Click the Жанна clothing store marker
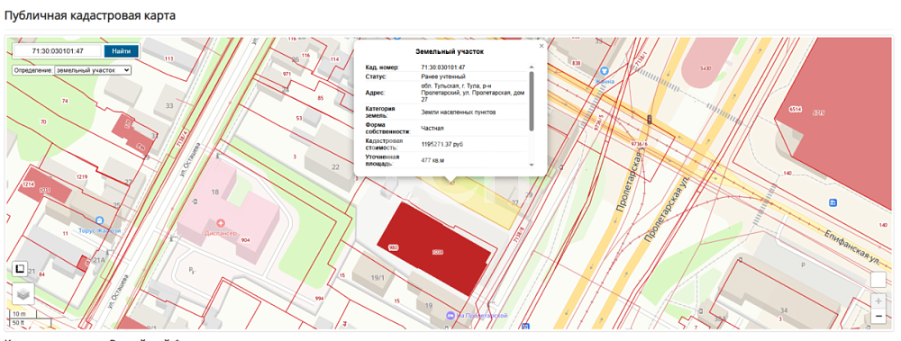Screen dimensions: 901x341 click(605, 70)
